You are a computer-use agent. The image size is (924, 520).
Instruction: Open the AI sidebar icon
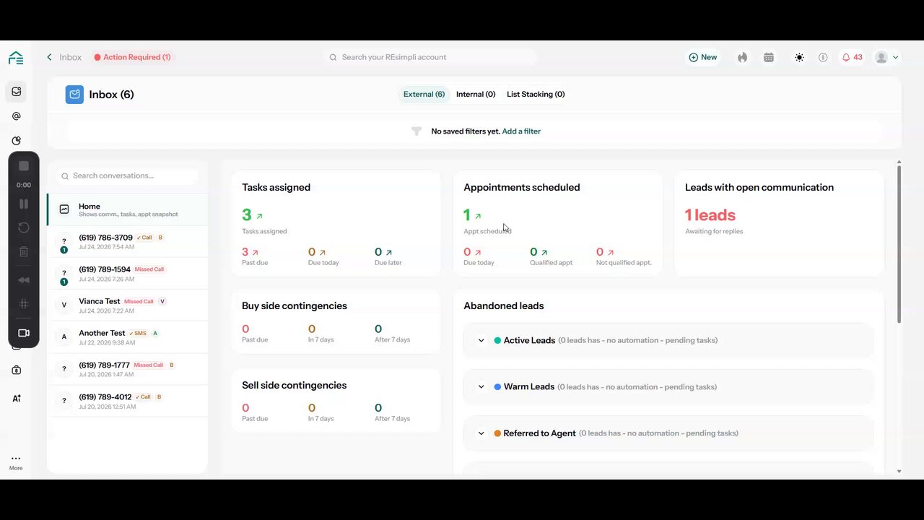(x=17, y=398)
